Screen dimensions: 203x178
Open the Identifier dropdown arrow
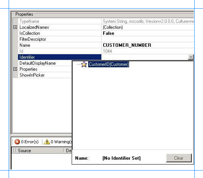(191, 57)
